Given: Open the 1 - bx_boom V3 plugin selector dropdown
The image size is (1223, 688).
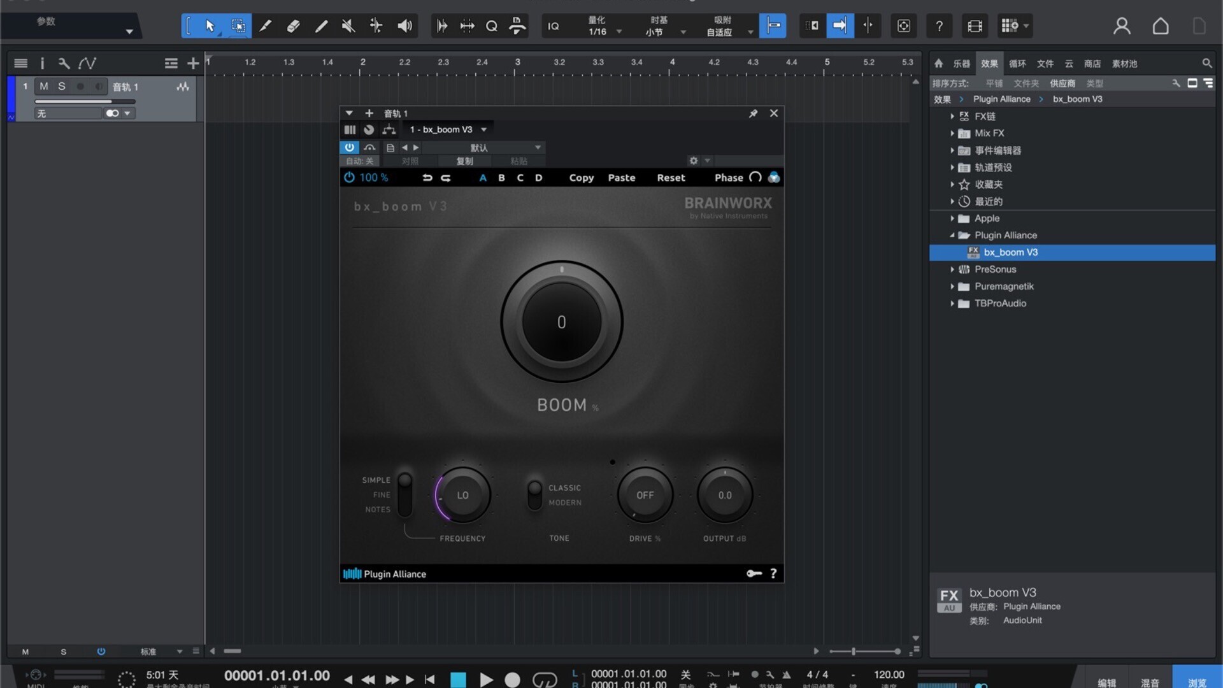Looking at the screenshot, I should 447,129.
